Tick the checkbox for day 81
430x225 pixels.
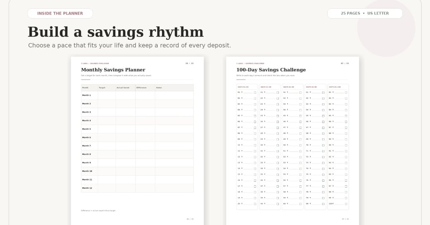click(x=346, y=92)
